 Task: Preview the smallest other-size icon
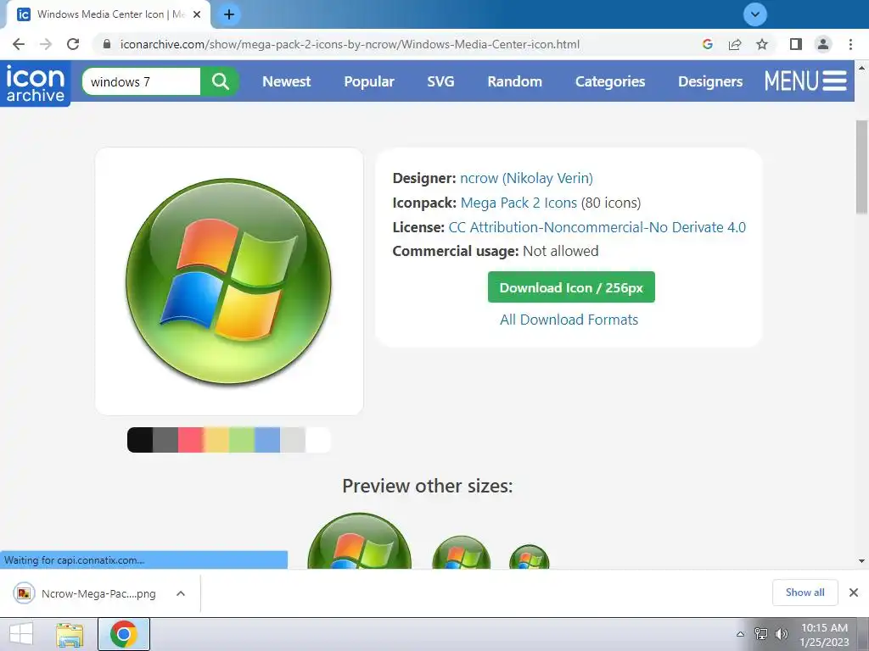click(x=530, y=557)
